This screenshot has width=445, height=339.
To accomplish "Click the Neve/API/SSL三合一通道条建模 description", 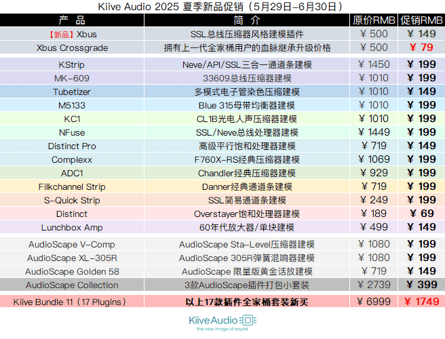I will coord(247,64).
